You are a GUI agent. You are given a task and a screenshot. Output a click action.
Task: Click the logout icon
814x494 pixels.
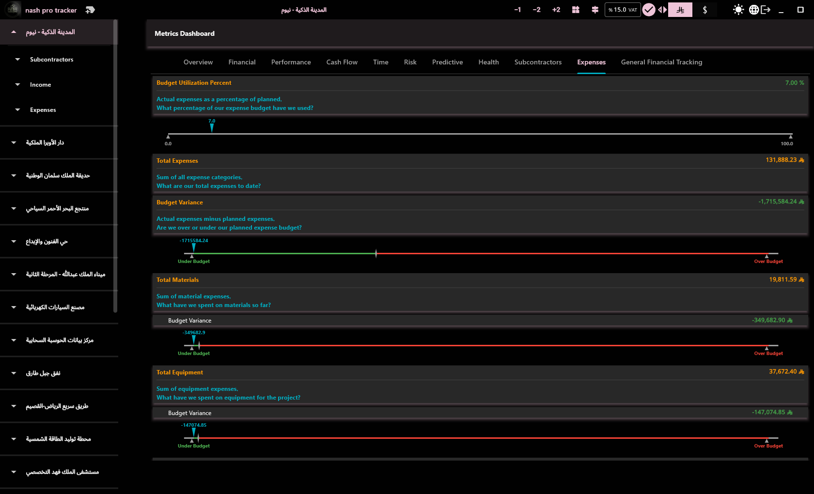click(766, 10)
